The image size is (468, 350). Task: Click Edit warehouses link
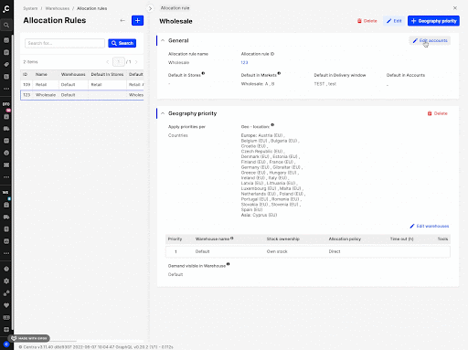[430, 226]
